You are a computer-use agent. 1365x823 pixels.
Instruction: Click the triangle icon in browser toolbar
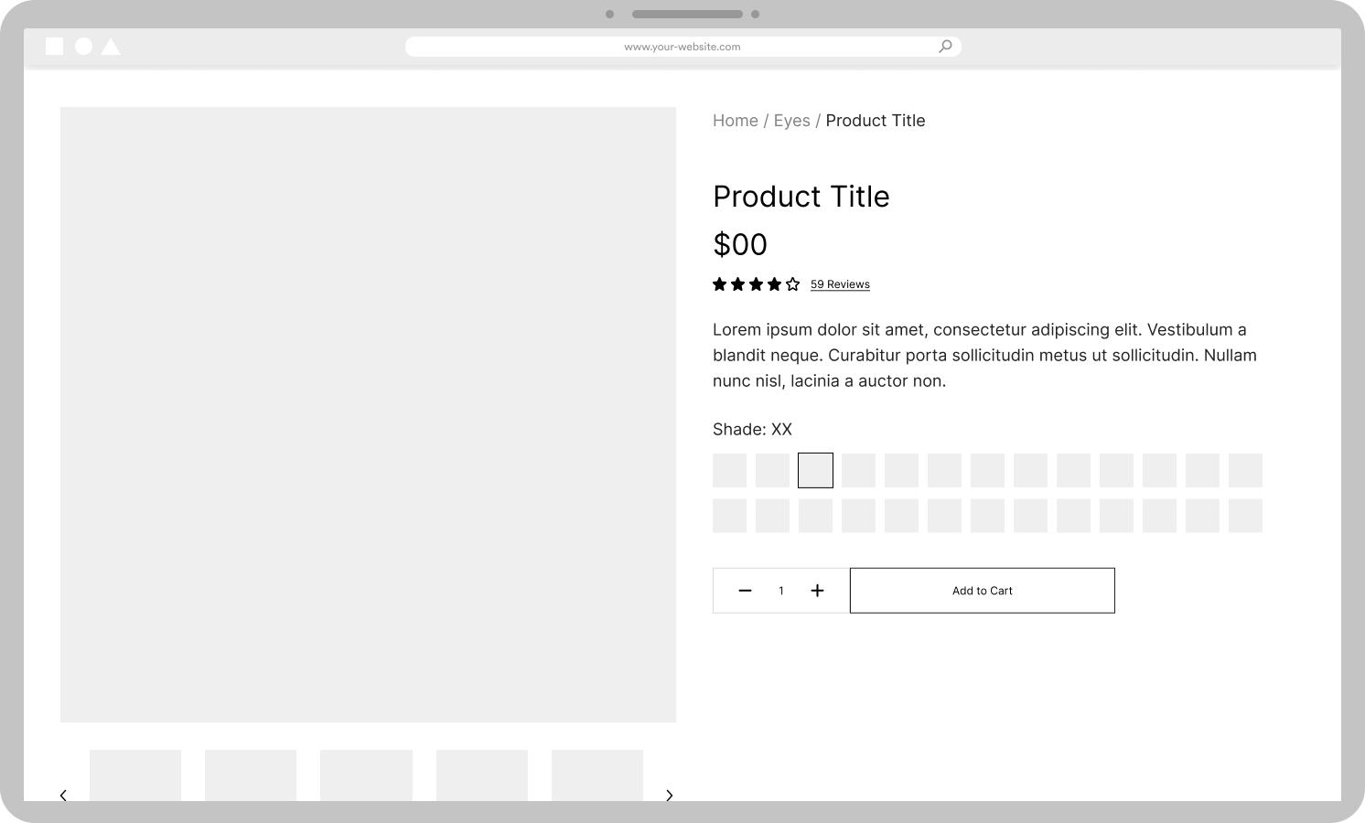[111, 47]
